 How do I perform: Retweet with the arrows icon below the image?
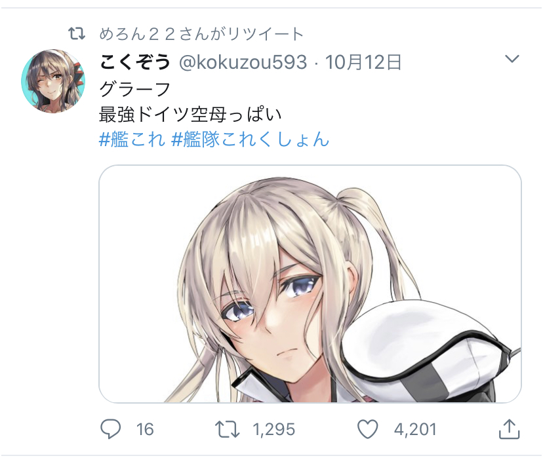coord(227,429)
